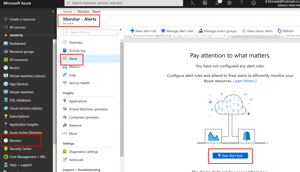Click the Refresh toolbar button
The image size is (300, 172).
[x=286, y=31]
